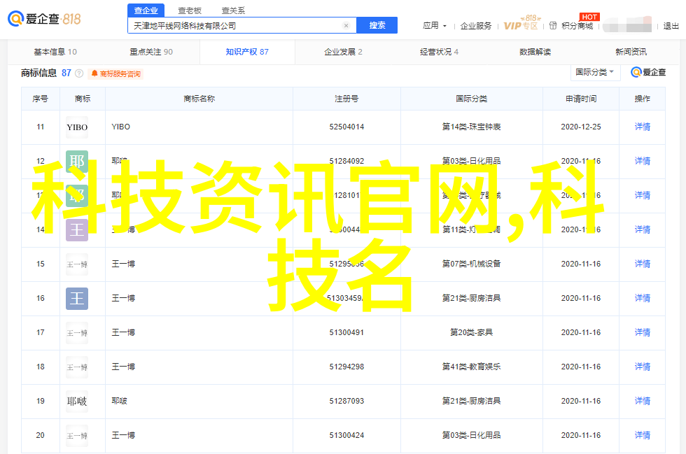The height and width of the screenshot is (454, 686).
Task: Open the 新闻资讯 tab
Action: pos(631,52)
